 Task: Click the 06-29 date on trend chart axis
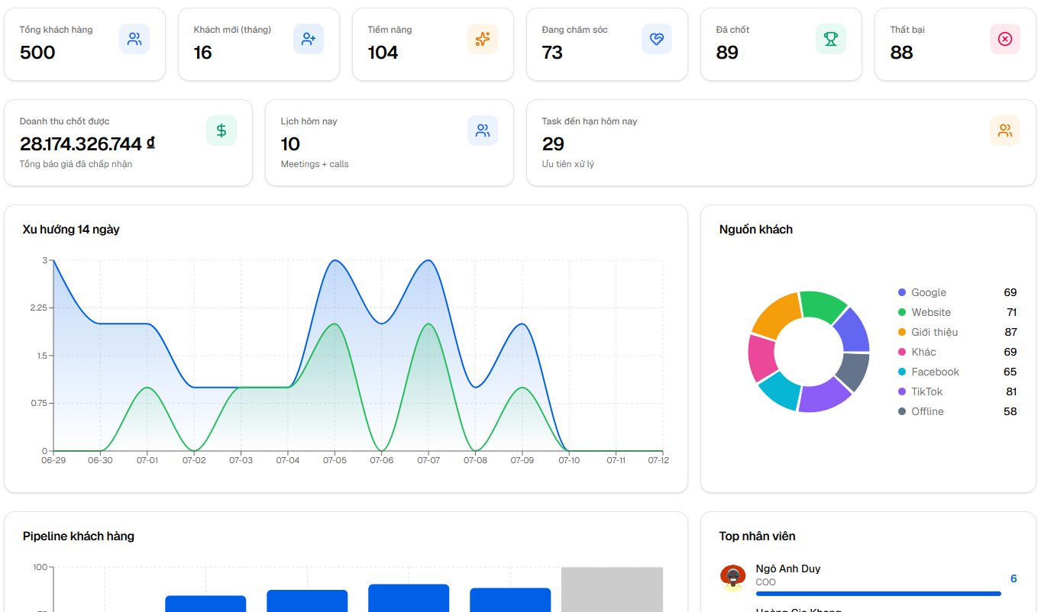(53, 460)
